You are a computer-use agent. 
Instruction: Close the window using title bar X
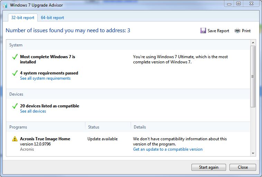251,3
